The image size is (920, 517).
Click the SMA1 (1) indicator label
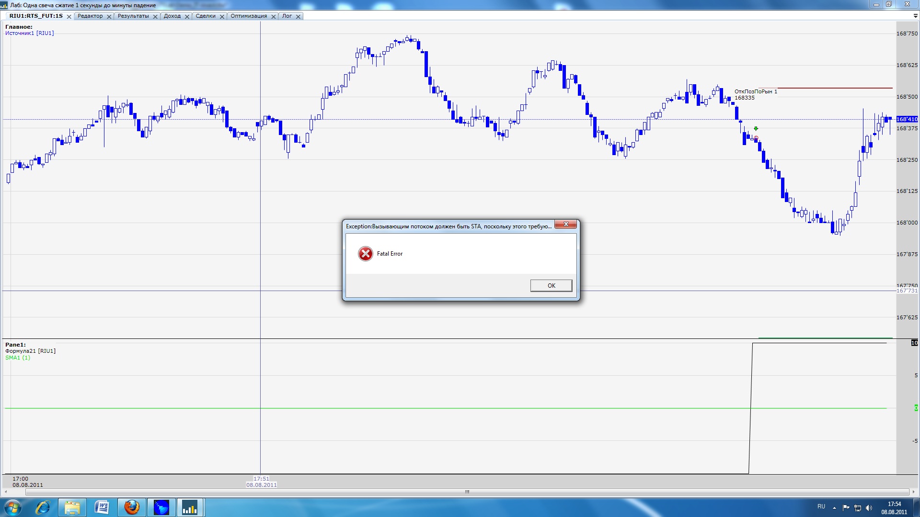[x=18, y=358]
